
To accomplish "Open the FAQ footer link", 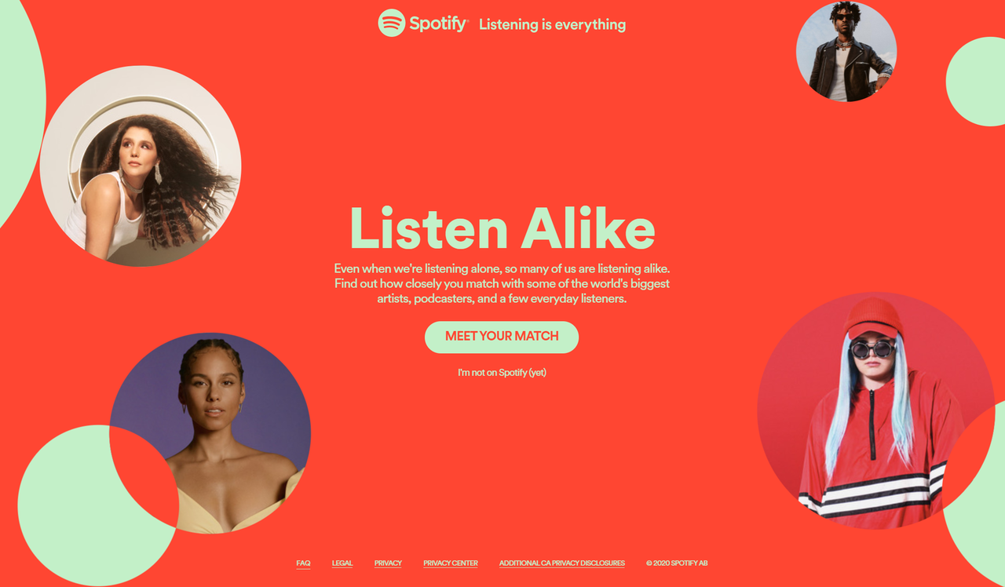I will pos(303,563).
